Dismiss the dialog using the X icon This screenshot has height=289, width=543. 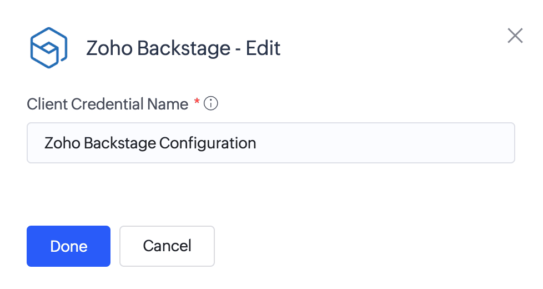(x=515, y=36)
